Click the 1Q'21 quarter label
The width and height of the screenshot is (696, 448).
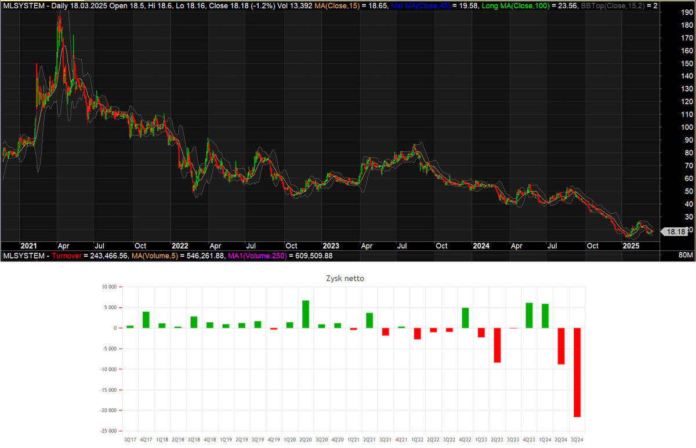(x=353, y=440)
